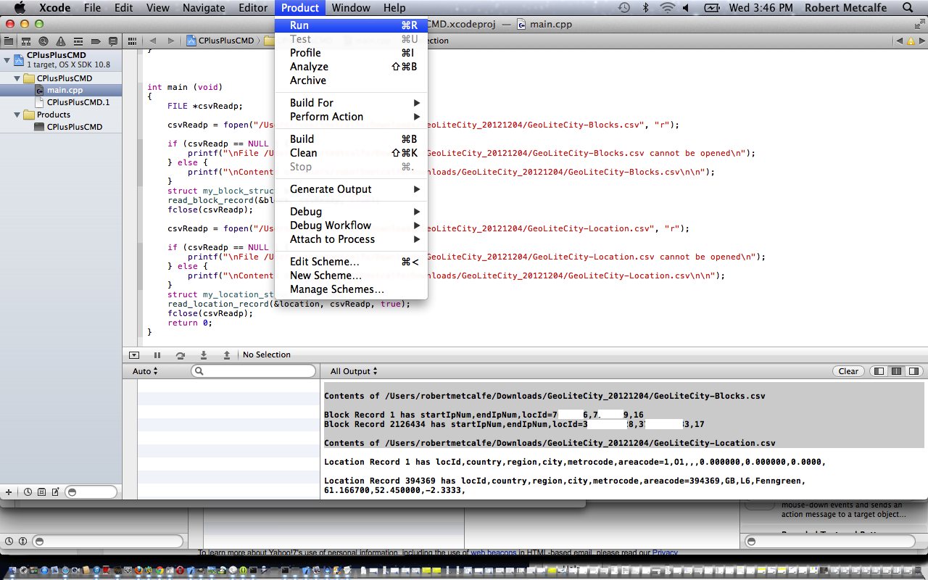Click the variables view search field
The width and height of the screenshot is (928, 580).
pos(254,371)
